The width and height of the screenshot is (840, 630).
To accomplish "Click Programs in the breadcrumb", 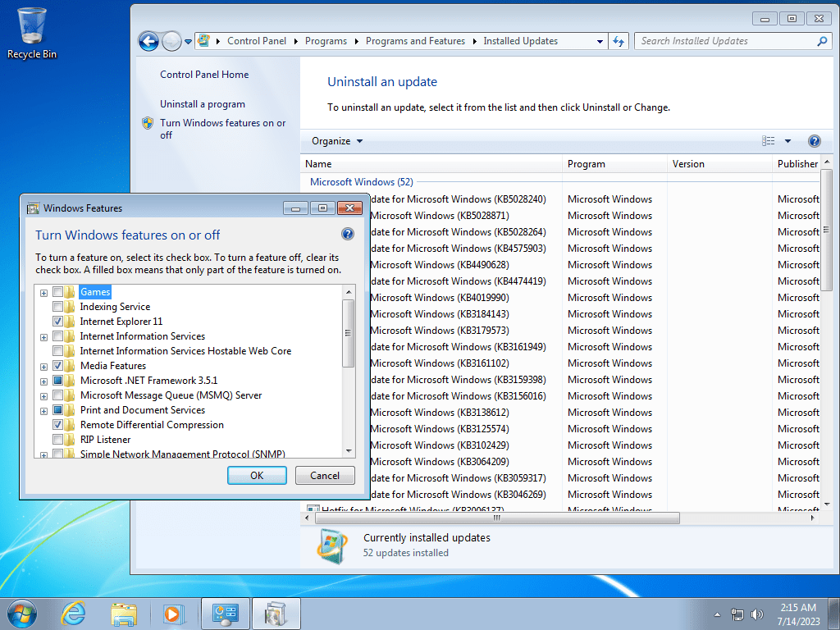I will pos(326,41).
